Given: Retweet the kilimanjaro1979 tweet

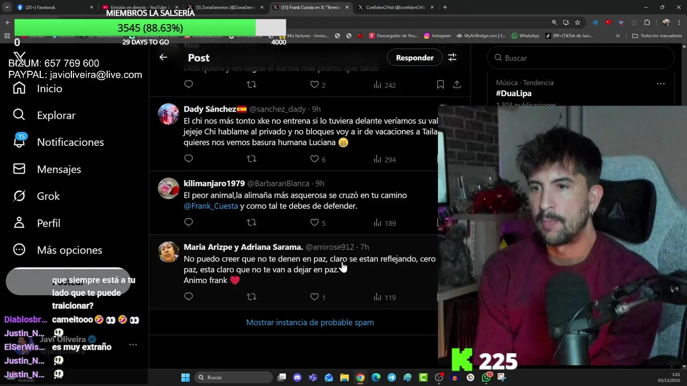Looking at the screenshot, I should pyautogui.click(x=251, y=222).
